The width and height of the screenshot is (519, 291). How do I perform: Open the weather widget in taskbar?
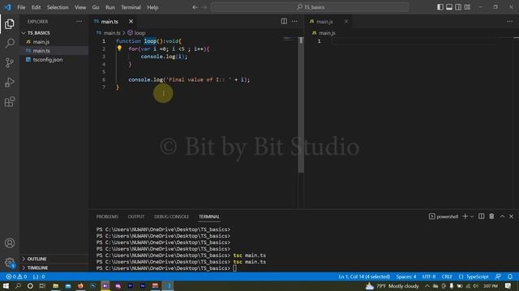click(x=392, y=285)
